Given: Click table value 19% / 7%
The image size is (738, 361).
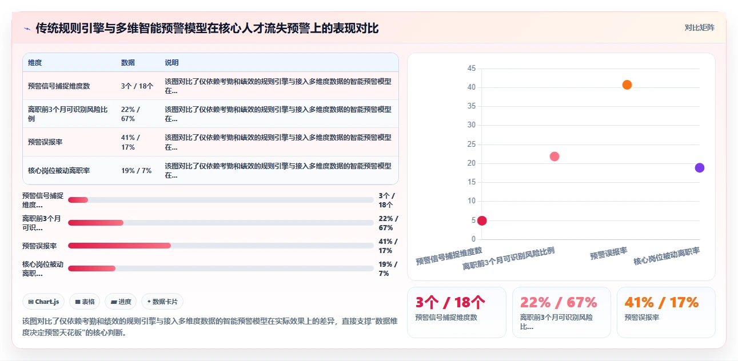Looking at the screenshot, I should tap(136, 170).
